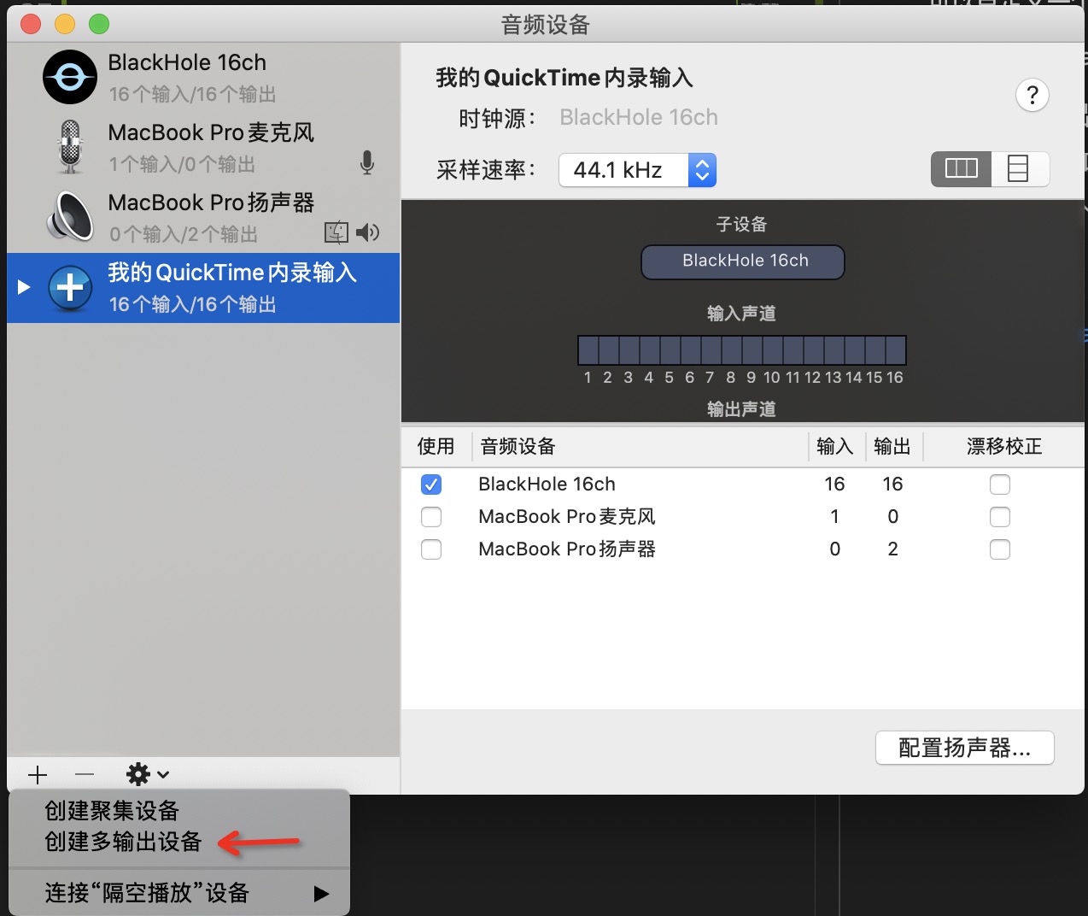Click the BlackHole 16ch subdevice pill
Screen dimensions: 1088x916
743,261
